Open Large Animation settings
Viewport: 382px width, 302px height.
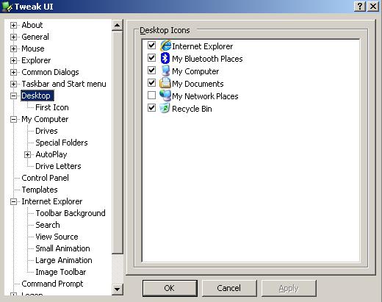(64, 260)
